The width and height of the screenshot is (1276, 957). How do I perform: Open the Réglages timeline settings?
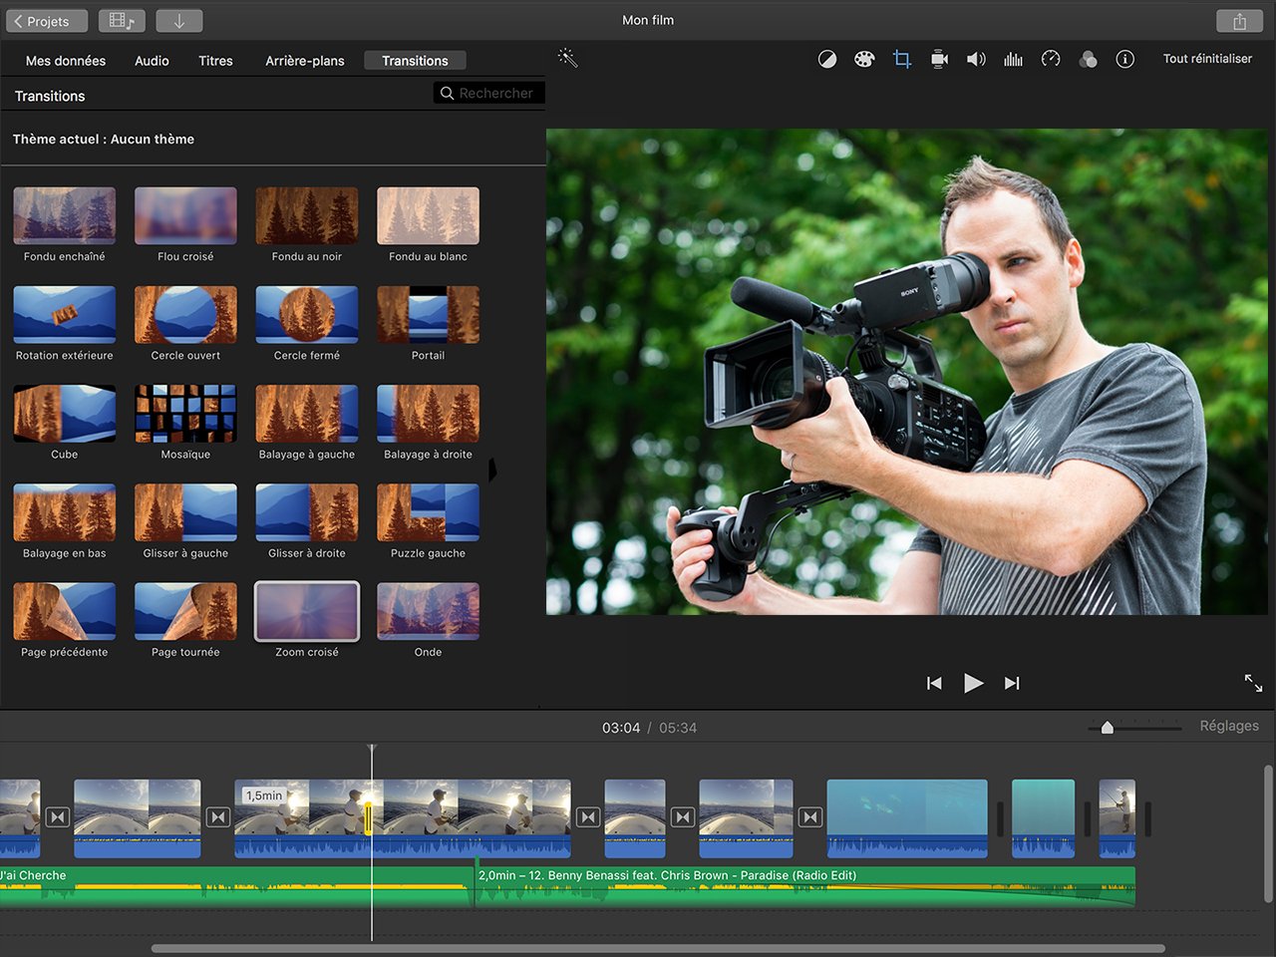pyautogui.click(x=1229, y=725)
